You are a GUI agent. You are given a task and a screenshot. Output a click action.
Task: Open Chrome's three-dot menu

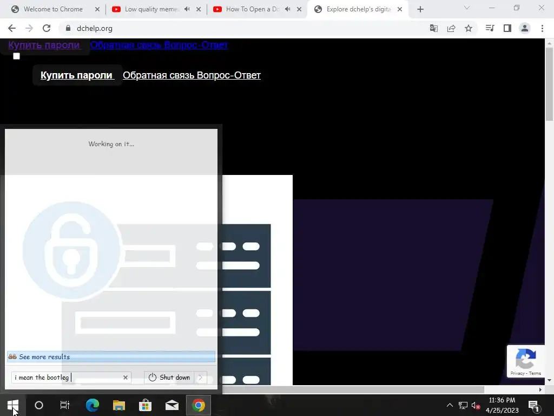click(x=542, y=28)
